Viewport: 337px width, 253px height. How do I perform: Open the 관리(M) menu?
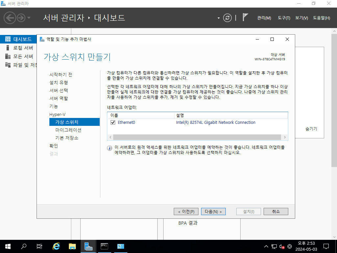pyautogui.click(x=264, y=18)
